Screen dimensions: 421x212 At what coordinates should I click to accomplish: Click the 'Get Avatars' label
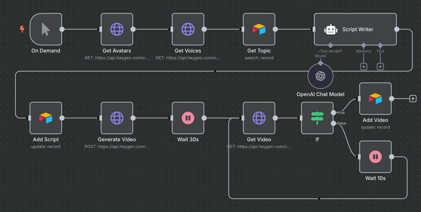click(117, 50)
